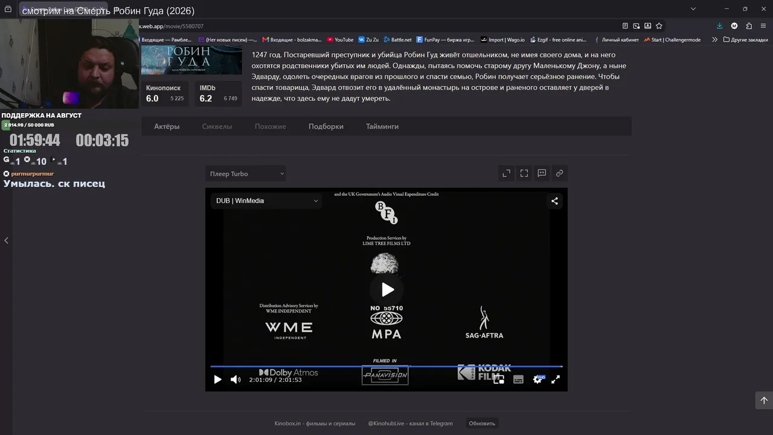The width and height of the screenshot is (773, 435).
Task: Click the 00:03:15 countdown timer
Action: point(102,141)
